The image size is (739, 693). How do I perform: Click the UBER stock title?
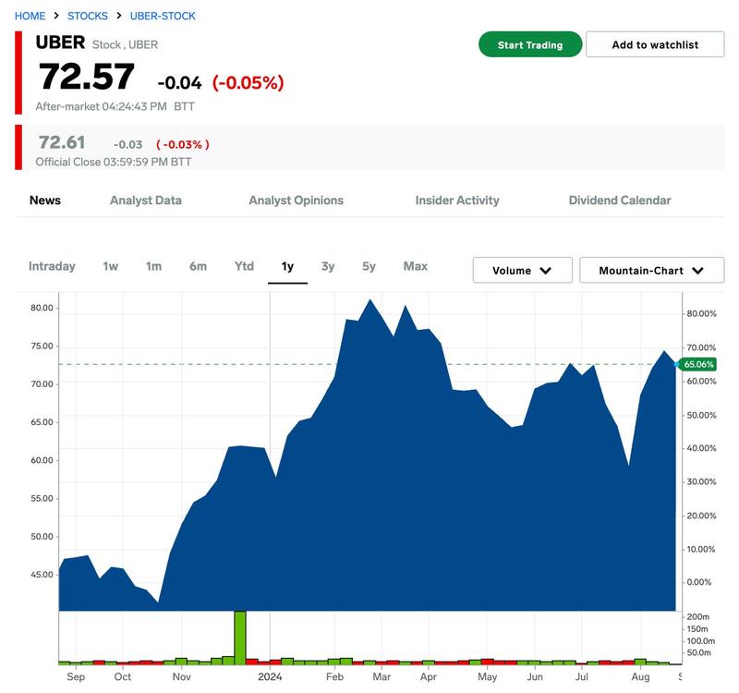click(60, 43)
